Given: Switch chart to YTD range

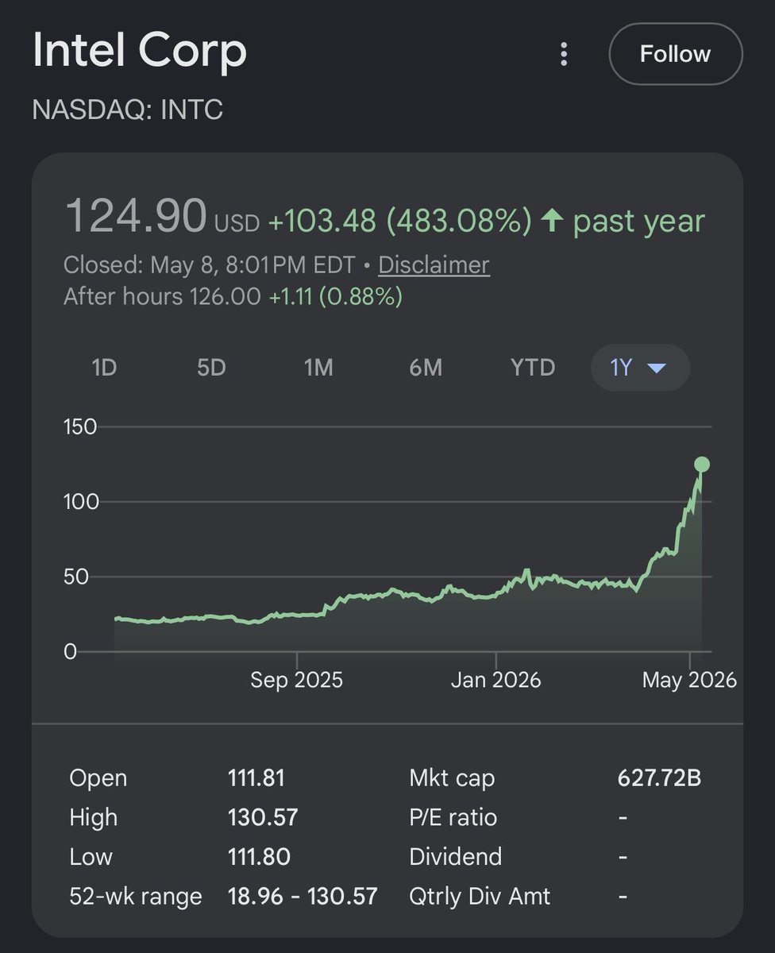Looking at the screenshot, I should point(533,368).
